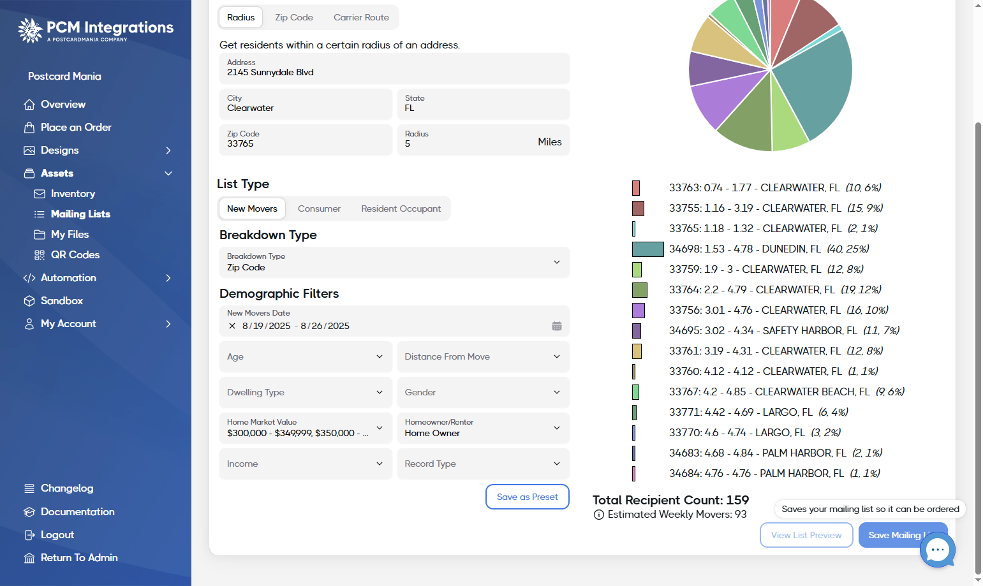Click the QR Codes icon
The height and width of the screenshot is (586, 983).
click(40, 255)
